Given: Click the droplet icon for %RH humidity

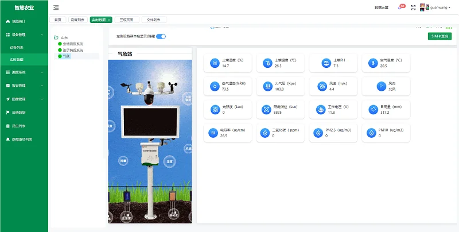Looking at the screenshot, I should 215,86.
